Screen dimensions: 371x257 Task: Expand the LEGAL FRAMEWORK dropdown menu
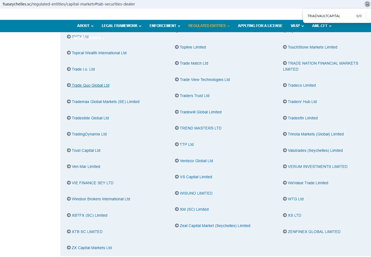pyautogui.click(x=121, y=26)
